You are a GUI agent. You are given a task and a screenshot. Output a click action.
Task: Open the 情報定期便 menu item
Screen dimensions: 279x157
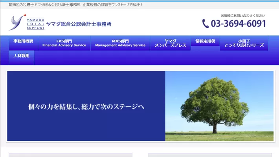click(x=205, y=41)
